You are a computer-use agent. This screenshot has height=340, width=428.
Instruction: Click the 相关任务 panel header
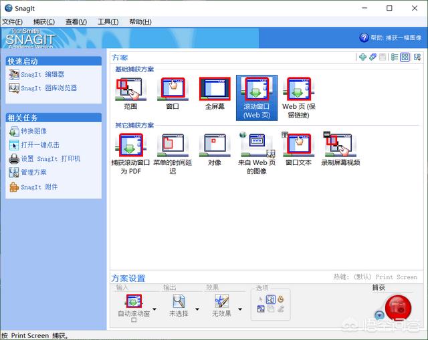[53, 118]
